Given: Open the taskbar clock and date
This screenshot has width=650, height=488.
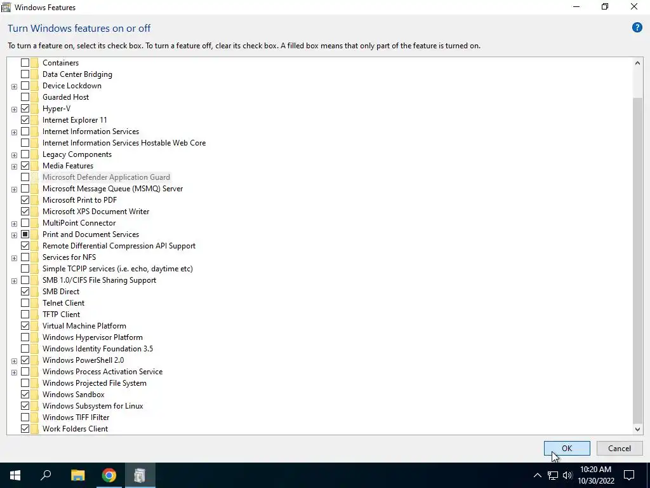Looking at the screenshot, I should coord(595,475).
